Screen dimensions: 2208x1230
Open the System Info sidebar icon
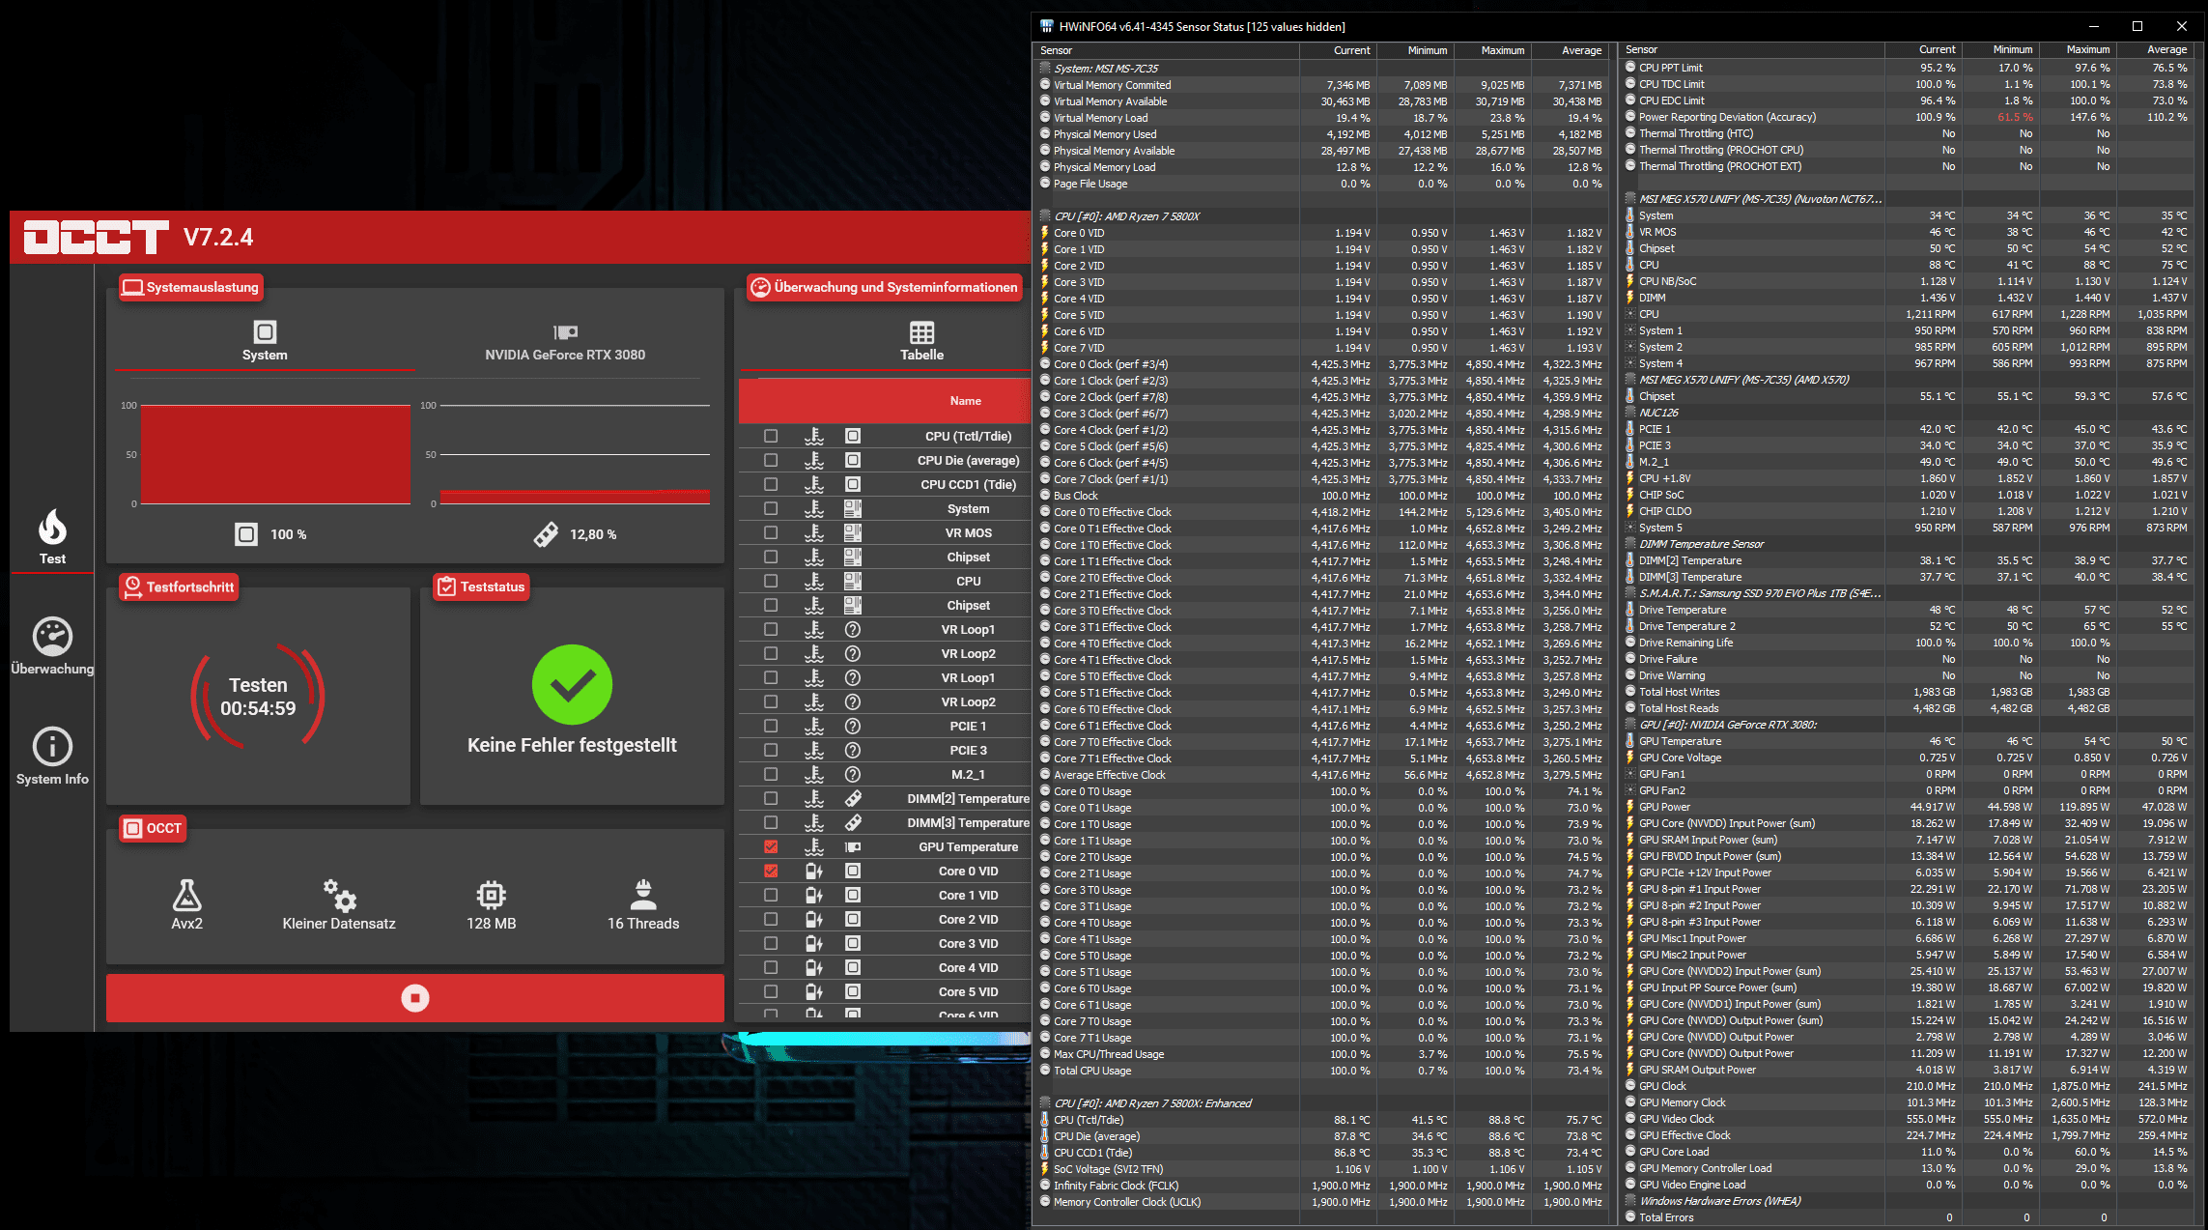[52, 747]
